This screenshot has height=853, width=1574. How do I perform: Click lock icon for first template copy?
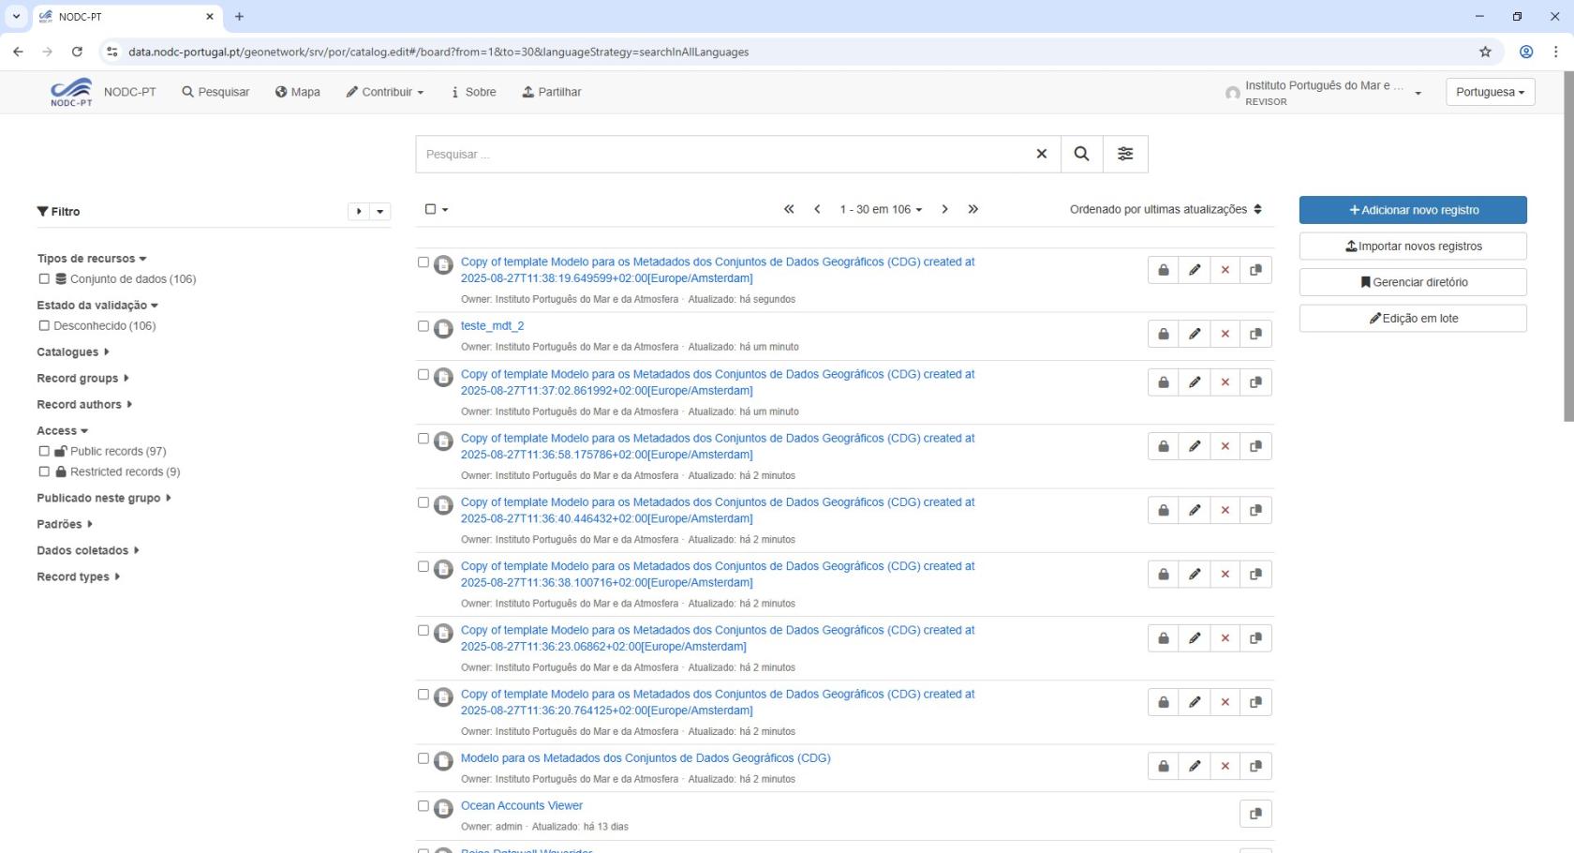click(1163, 270)
